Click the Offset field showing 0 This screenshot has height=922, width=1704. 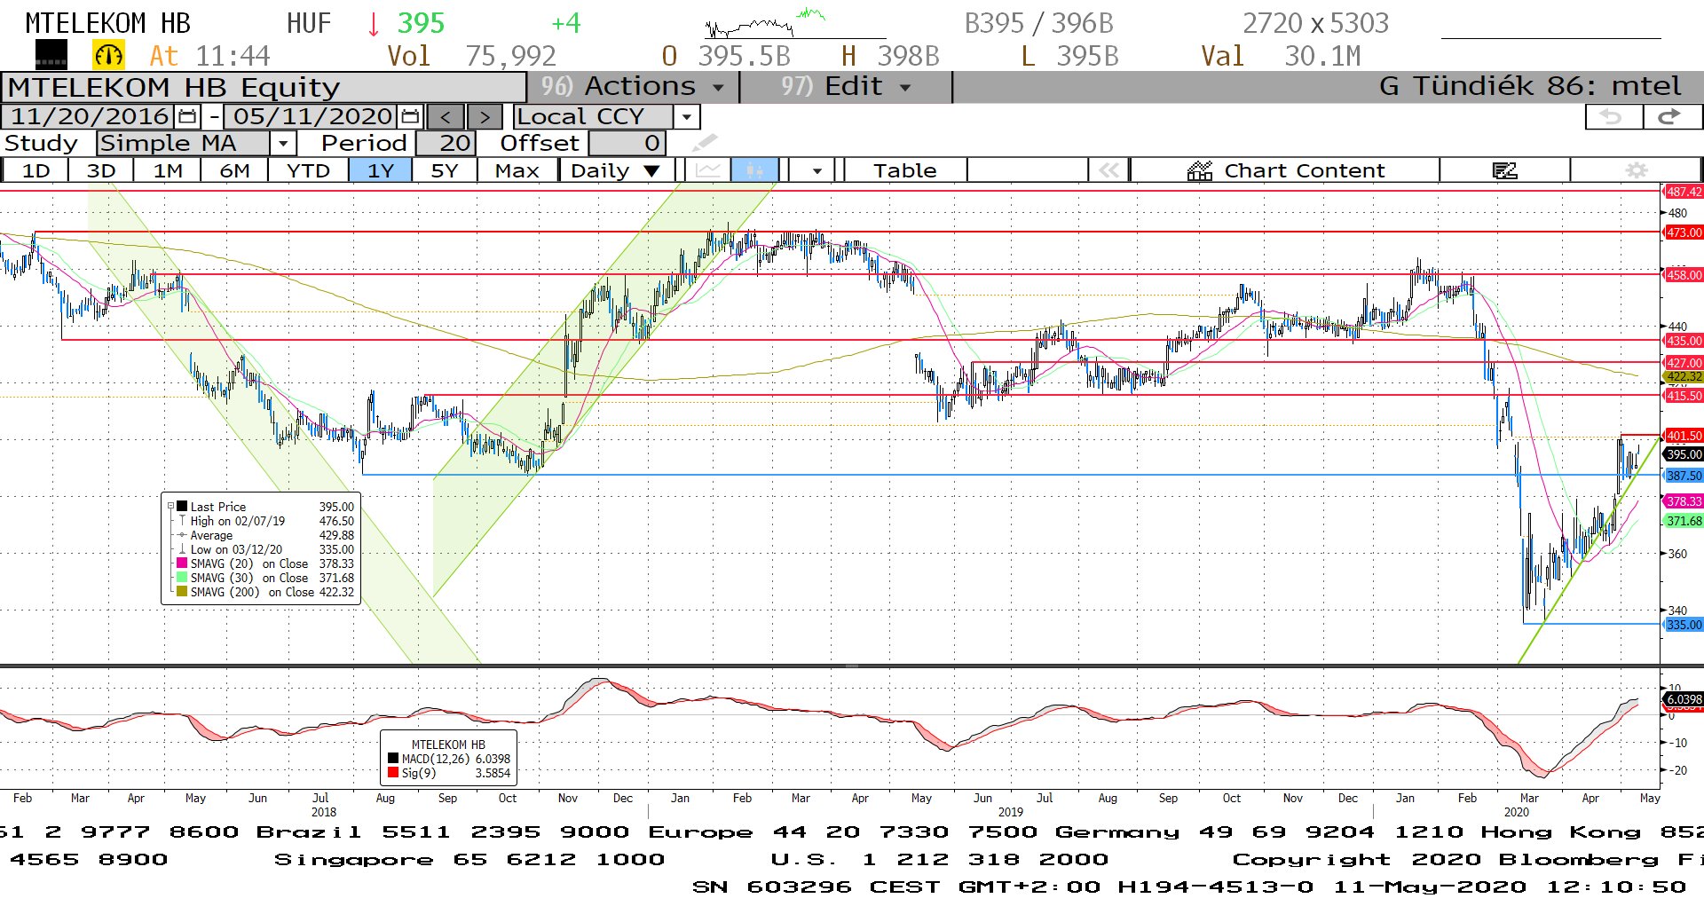click(x=627, y=143)
